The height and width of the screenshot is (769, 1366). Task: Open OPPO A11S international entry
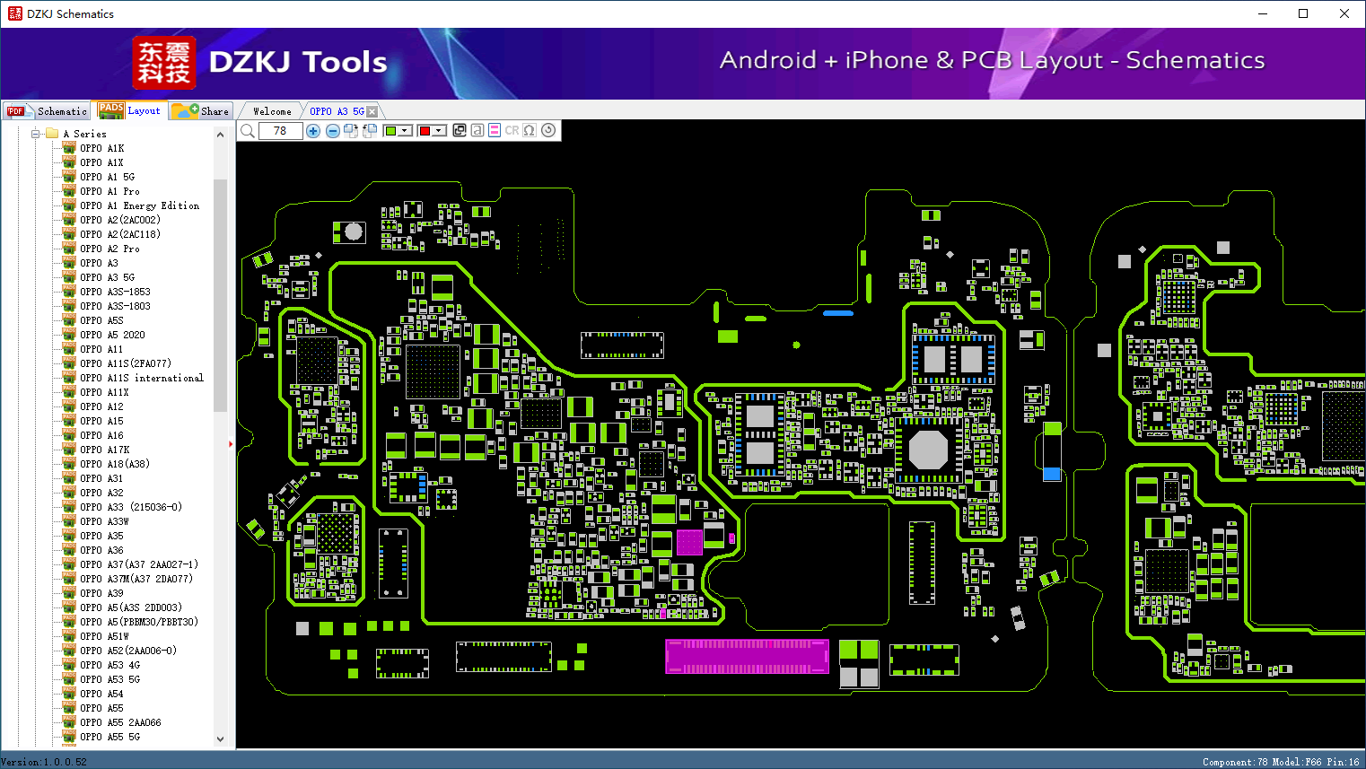tap(142, 378)
